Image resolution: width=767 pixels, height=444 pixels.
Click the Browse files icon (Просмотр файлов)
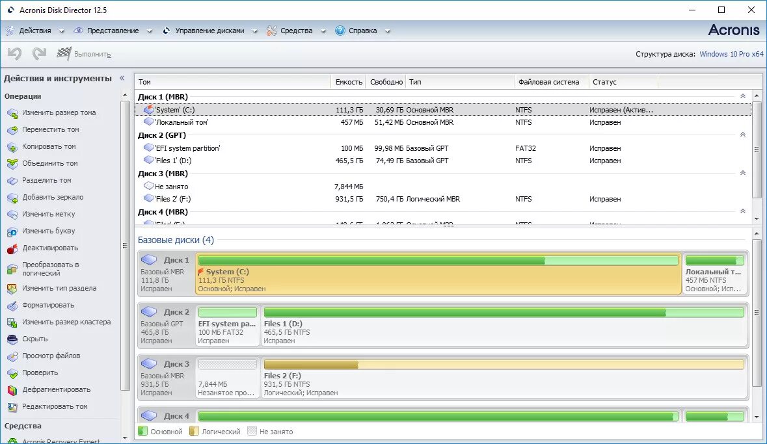[12, 356]
